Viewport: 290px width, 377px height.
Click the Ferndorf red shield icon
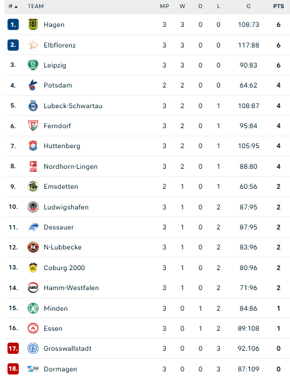point(33,126)
